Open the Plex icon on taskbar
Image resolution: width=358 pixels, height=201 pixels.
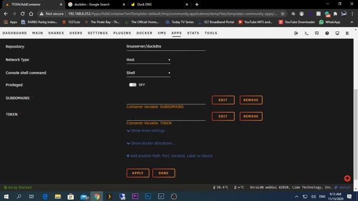pyautogui.click(x=110, y=197)
